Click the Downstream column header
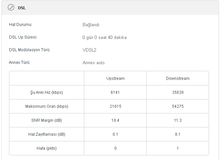This screenshot has height=160, width=224. 178,79
